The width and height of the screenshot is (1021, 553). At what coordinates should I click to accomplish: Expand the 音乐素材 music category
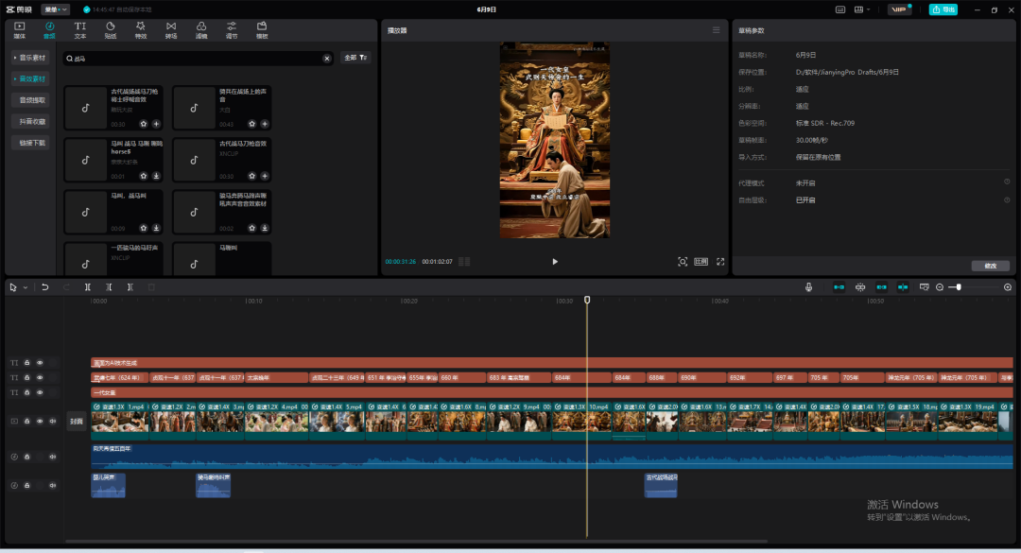click(x=30, y=58)
